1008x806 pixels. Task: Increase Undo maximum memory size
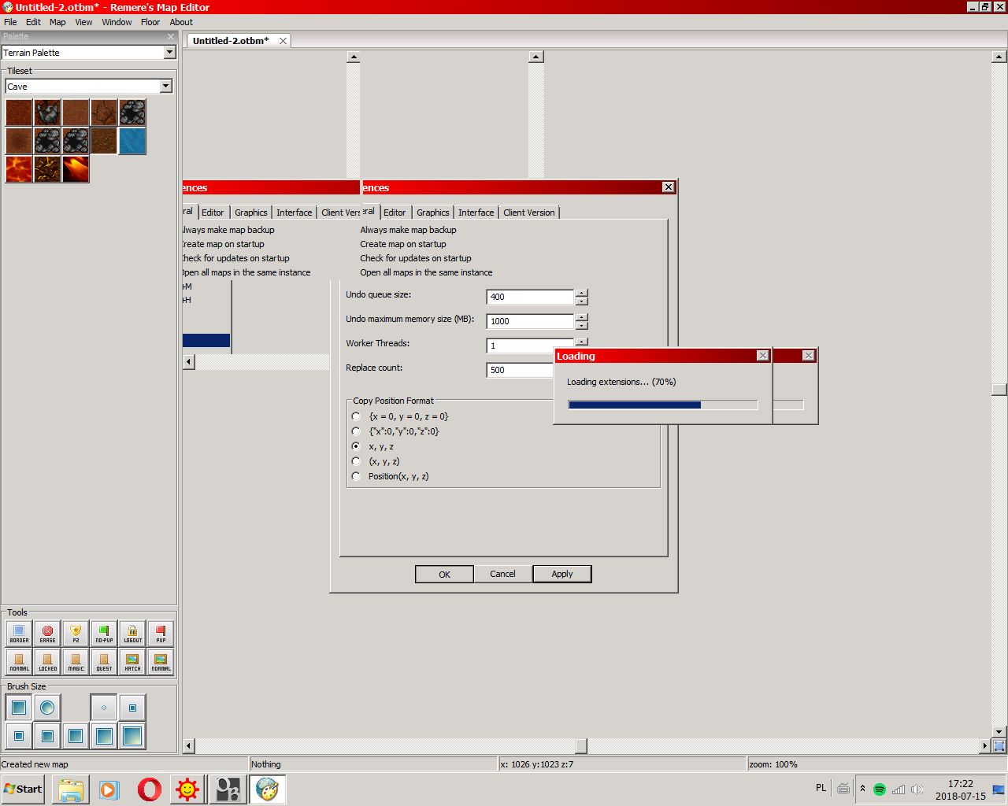click(x=581, y=317)
